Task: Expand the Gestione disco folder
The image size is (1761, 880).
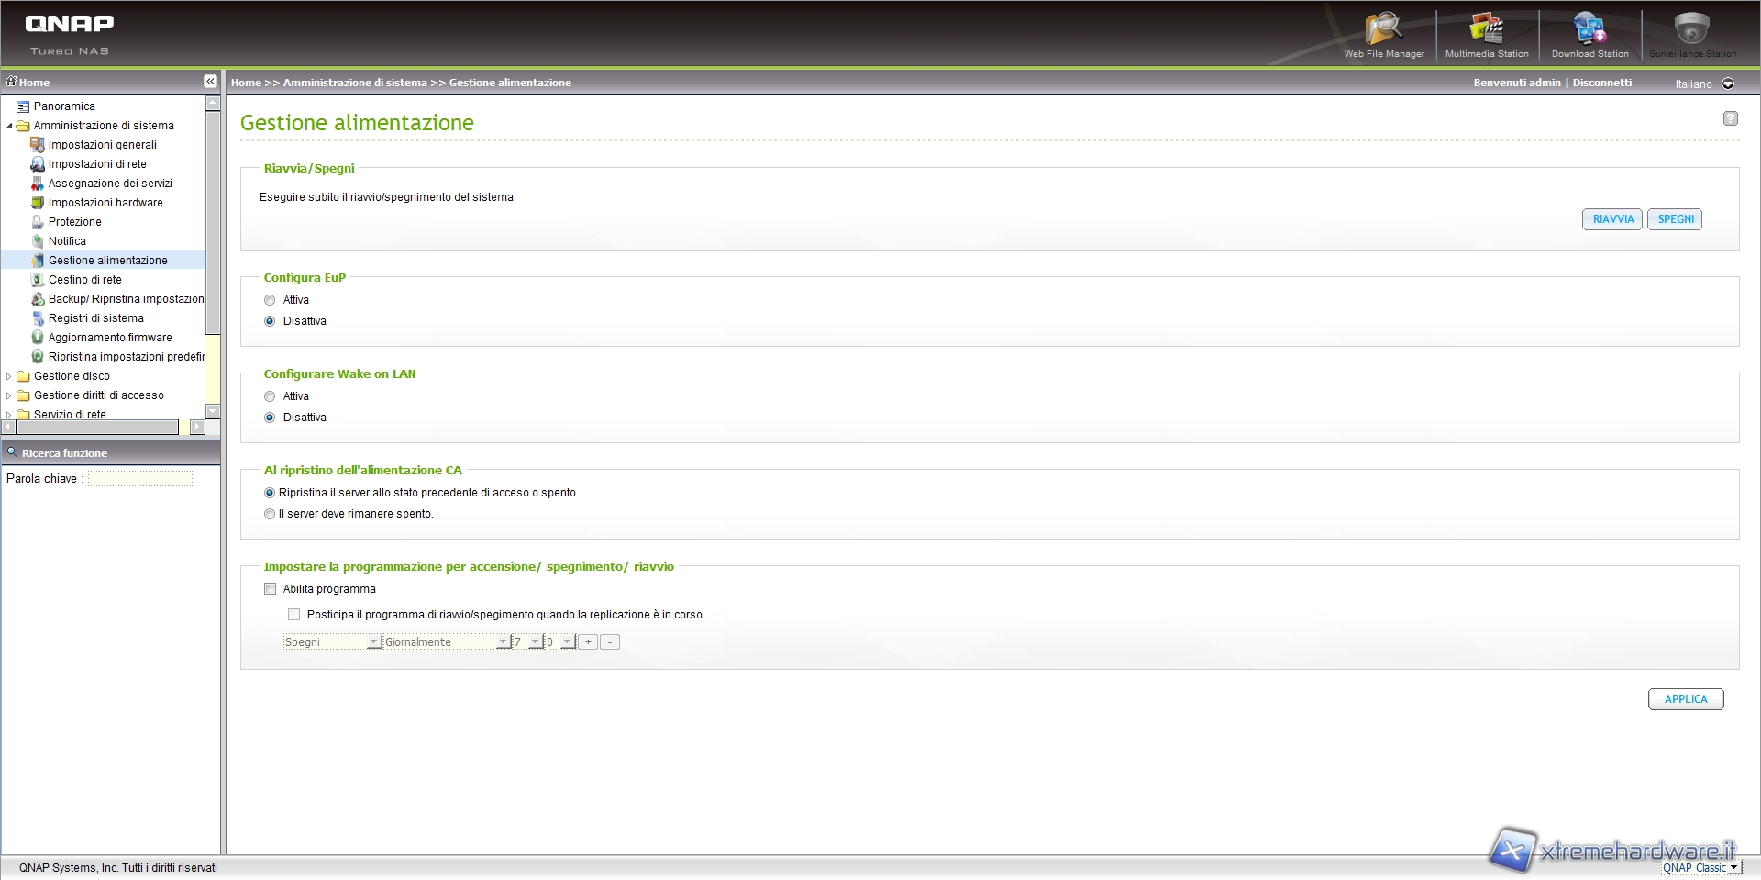Action: (9, 376)
